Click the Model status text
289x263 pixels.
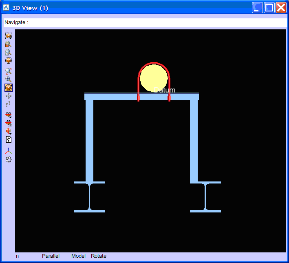click(78, 256)
